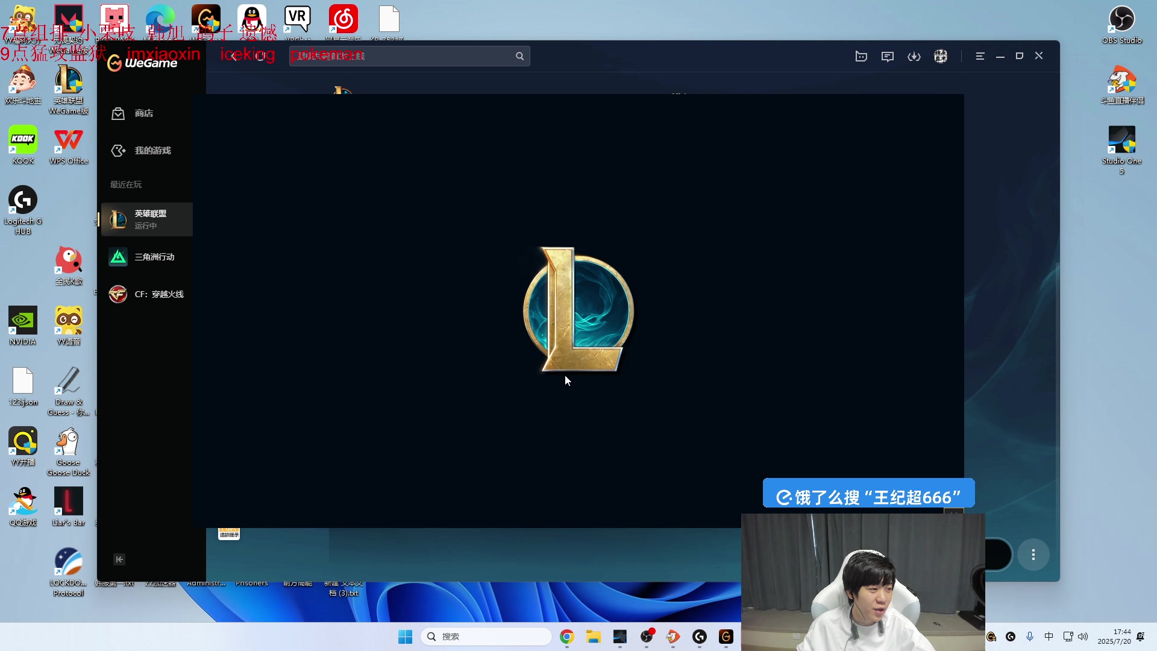Open the notification bell in system tray
This screenshot has height=651, width=1157.
point(1141,637)
